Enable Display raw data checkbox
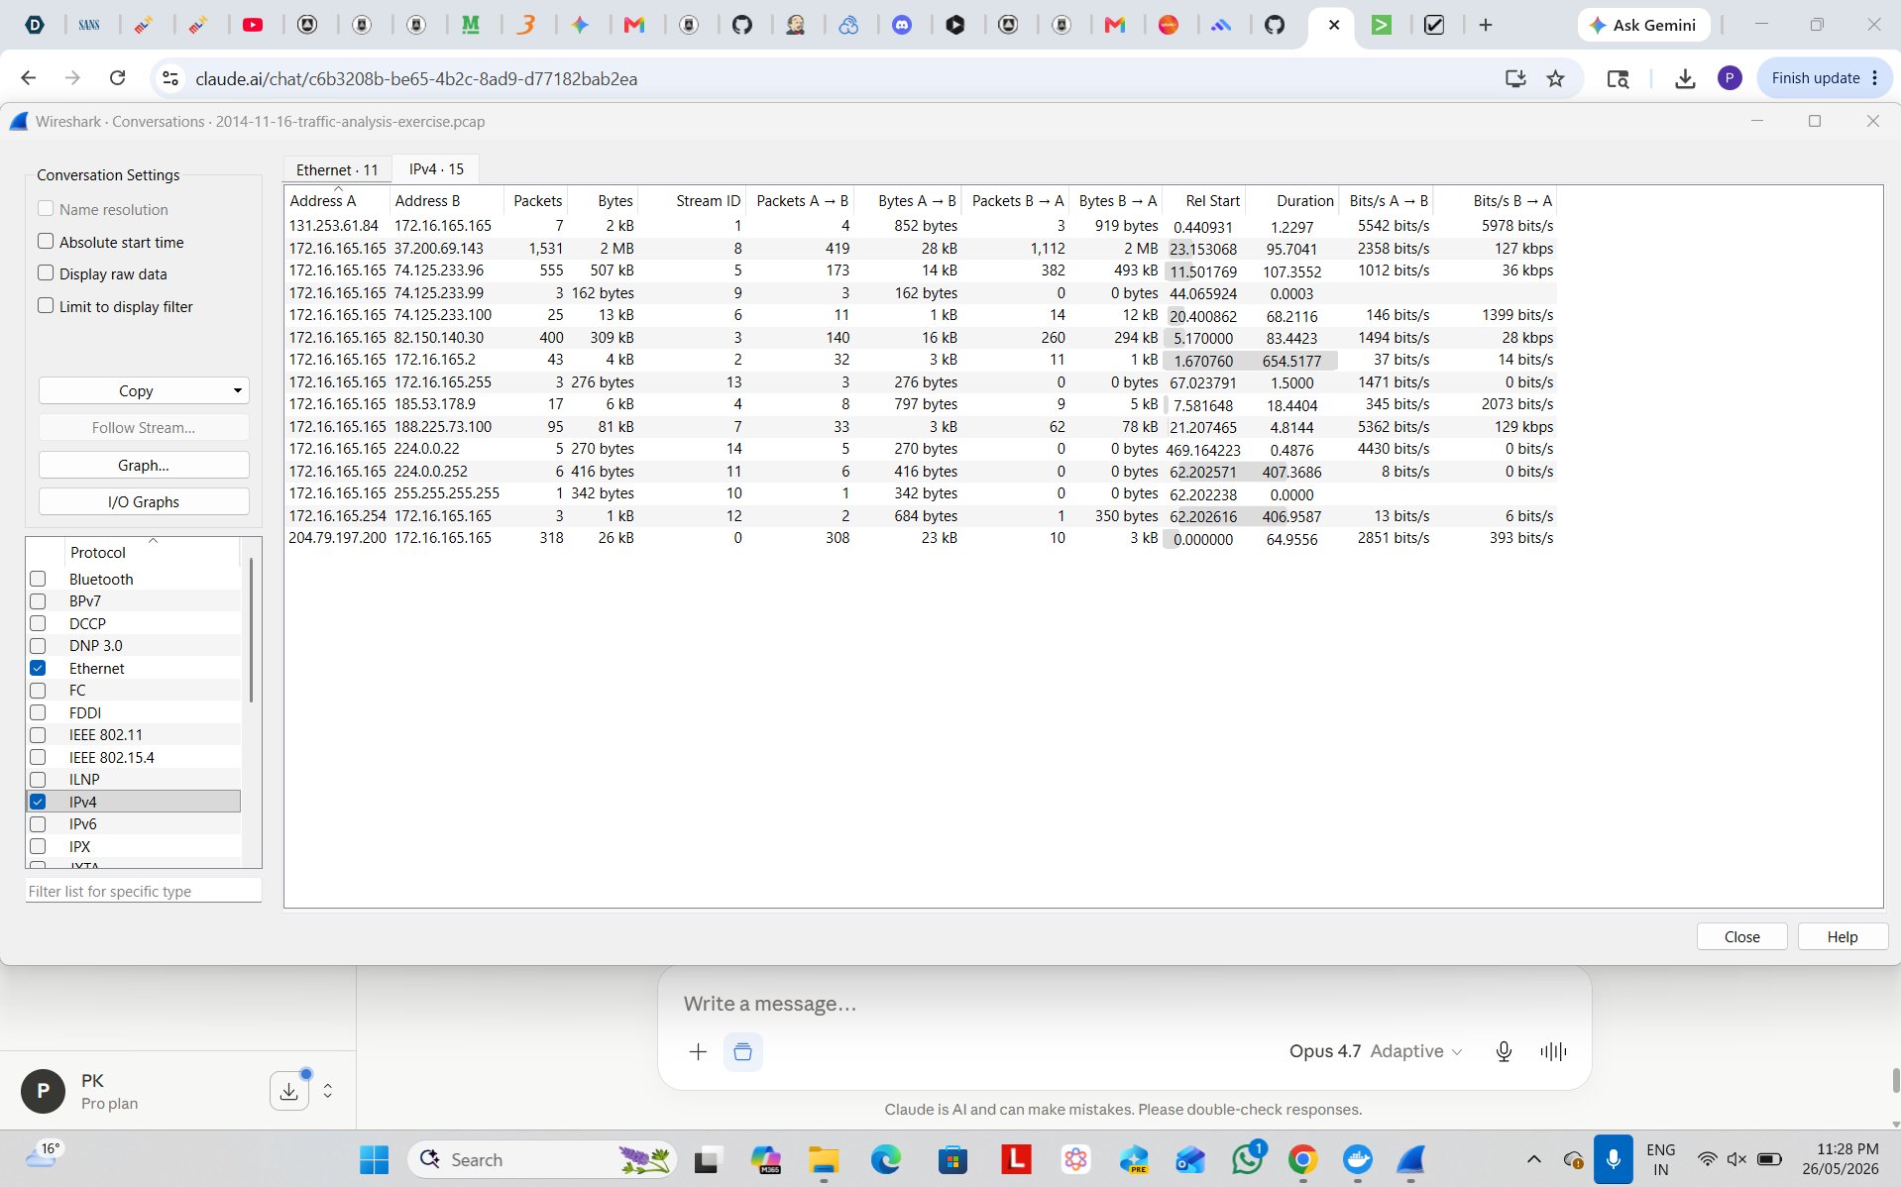Screen dimensions: 1901x1187 [46, 272]
